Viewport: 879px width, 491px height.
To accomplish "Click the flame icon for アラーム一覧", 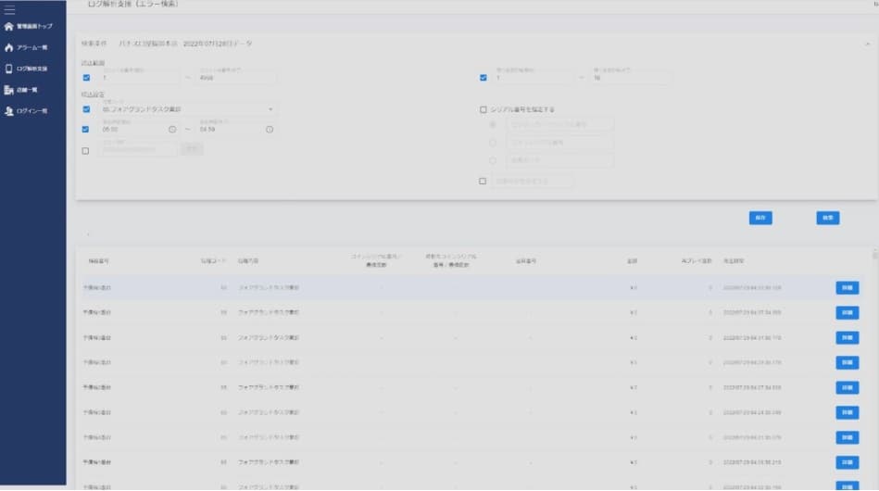I will pos(9,47).
